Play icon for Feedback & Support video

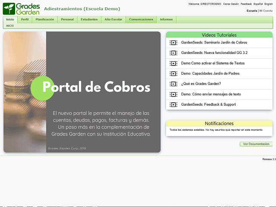[x=173, y=104]
